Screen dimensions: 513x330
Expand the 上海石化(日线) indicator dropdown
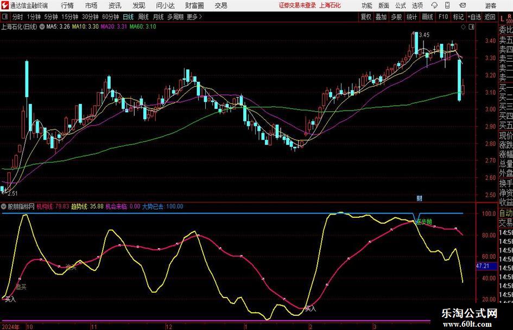pyautogui.click(x=42, y=27)
